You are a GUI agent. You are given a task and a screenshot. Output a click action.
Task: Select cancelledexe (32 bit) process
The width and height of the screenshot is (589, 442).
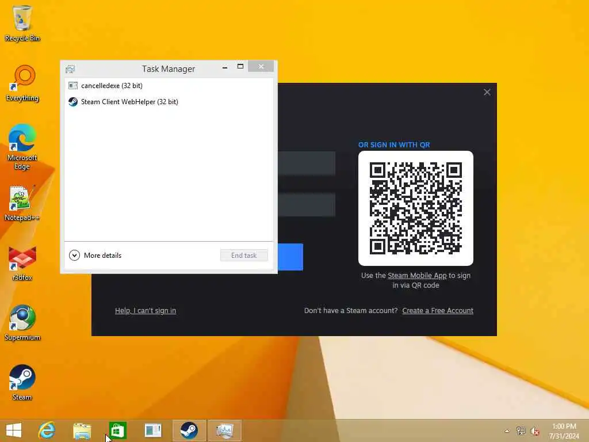(x=169, y=86)
